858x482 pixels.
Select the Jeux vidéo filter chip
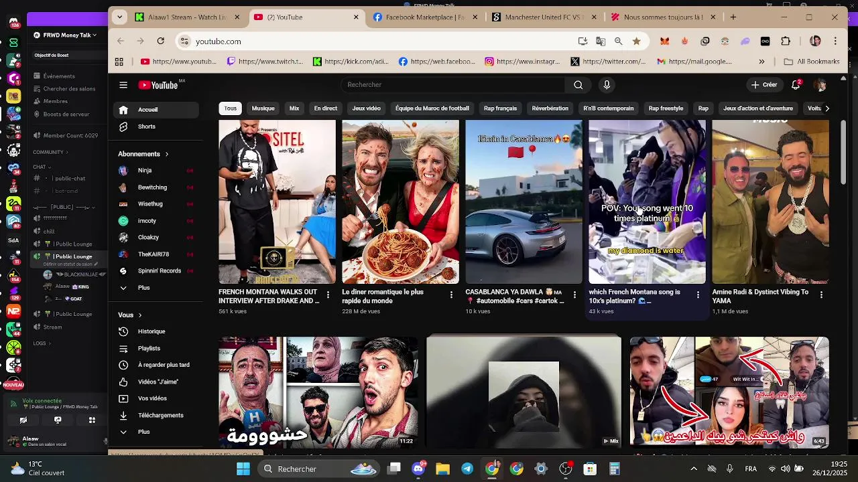[366, 108]
